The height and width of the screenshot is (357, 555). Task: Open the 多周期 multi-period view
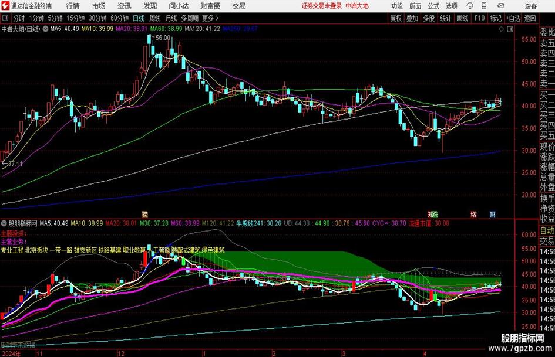(x=190, y=18)
